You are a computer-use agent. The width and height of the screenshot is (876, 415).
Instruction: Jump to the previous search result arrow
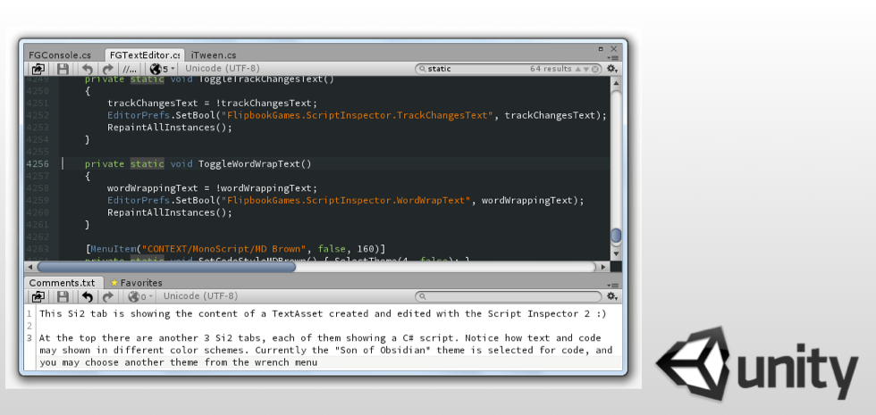tap(577, 70)
